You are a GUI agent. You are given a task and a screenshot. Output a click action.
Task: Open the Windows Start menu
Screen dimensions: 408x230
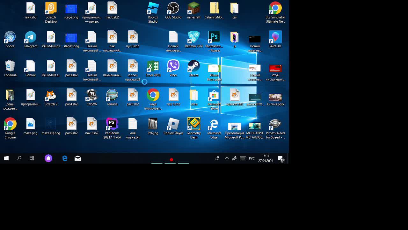pos(6,158)
